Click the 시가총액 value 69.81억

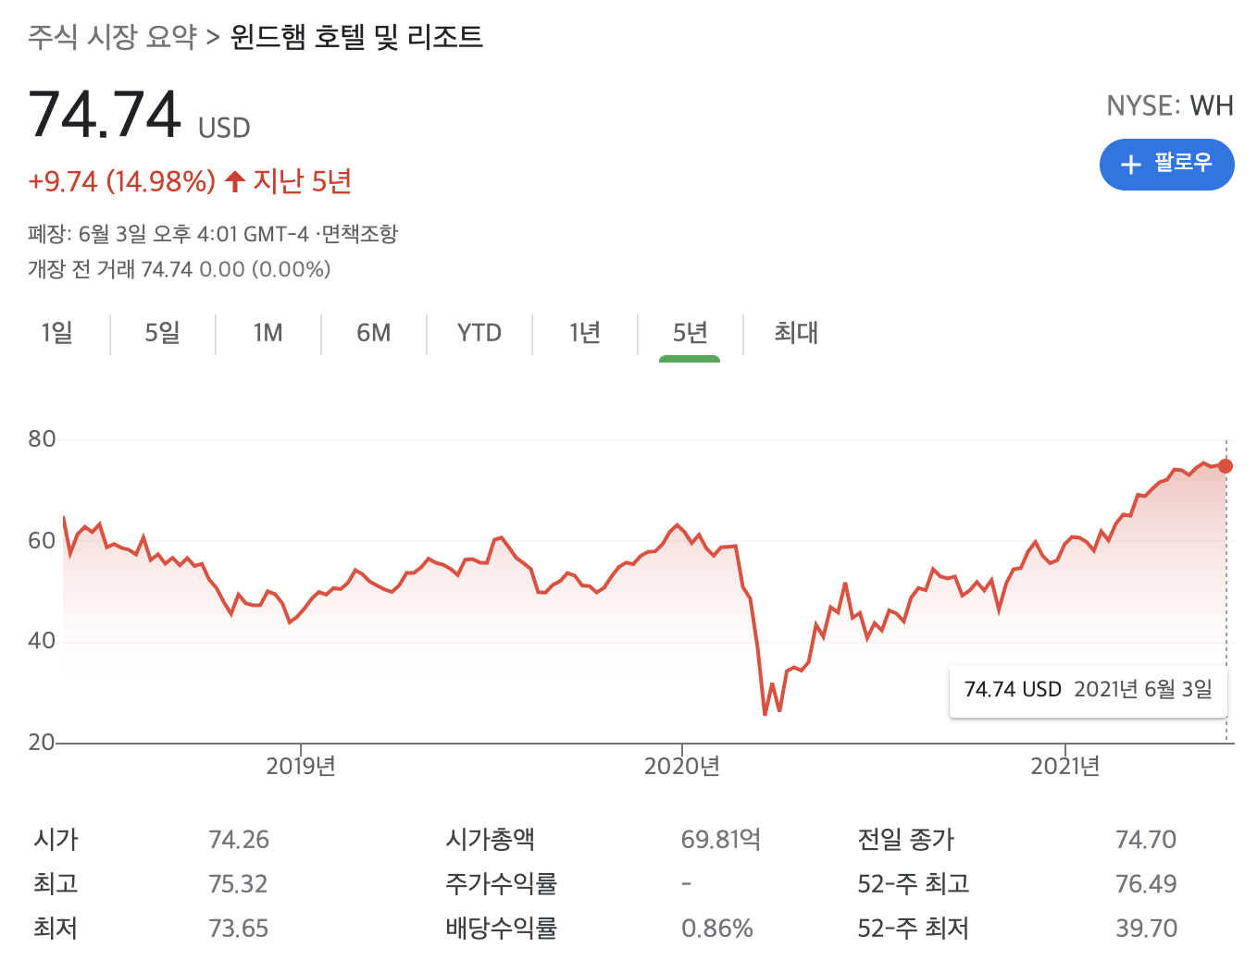pyautogui.click(x=721, y=840)
